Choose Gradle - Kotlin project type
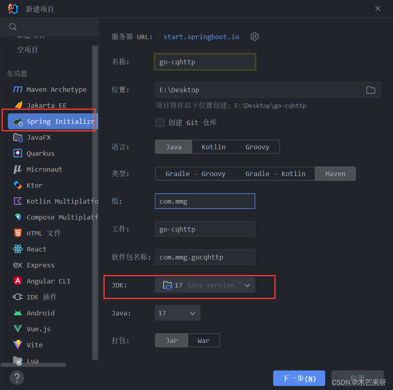The height and width of the screenshot is (390, 393). pos(275,174)
